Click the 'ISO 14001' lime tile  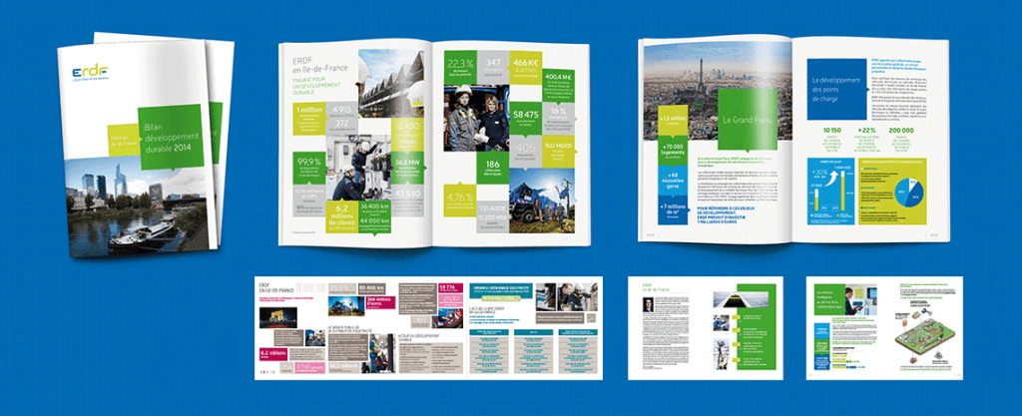click(557, 150)
